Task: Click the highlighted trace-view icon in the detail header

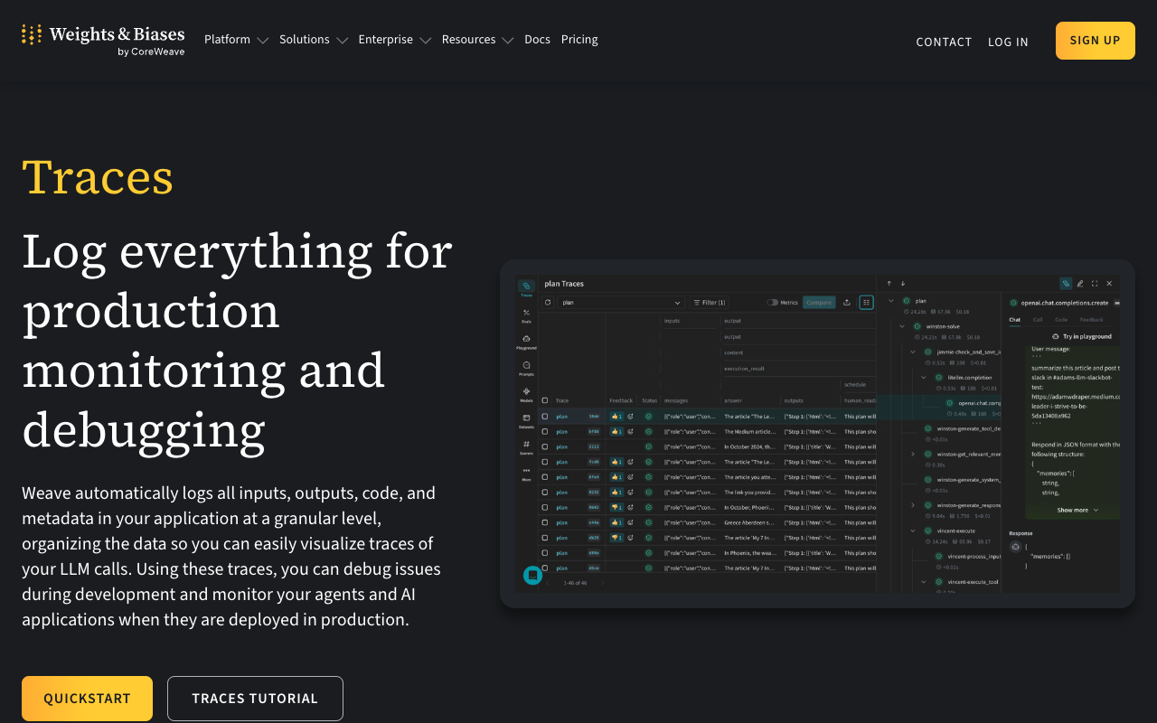Action: (1067, 284)
